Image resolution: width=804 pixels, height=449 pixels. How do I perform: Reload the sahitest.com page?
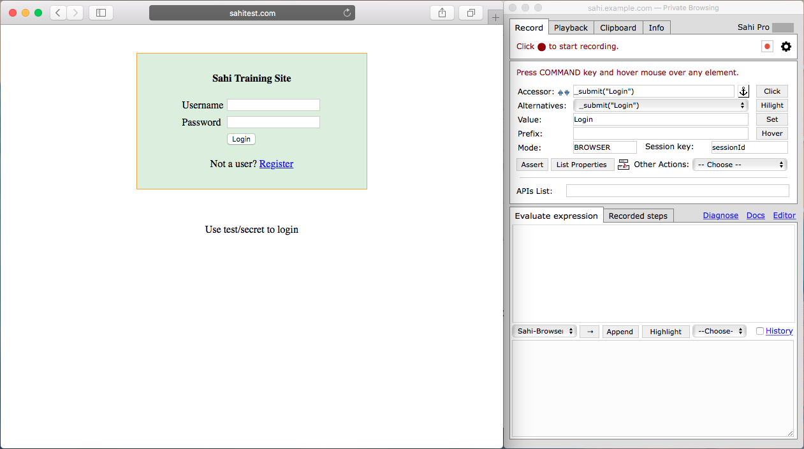[x=347, y=13]
